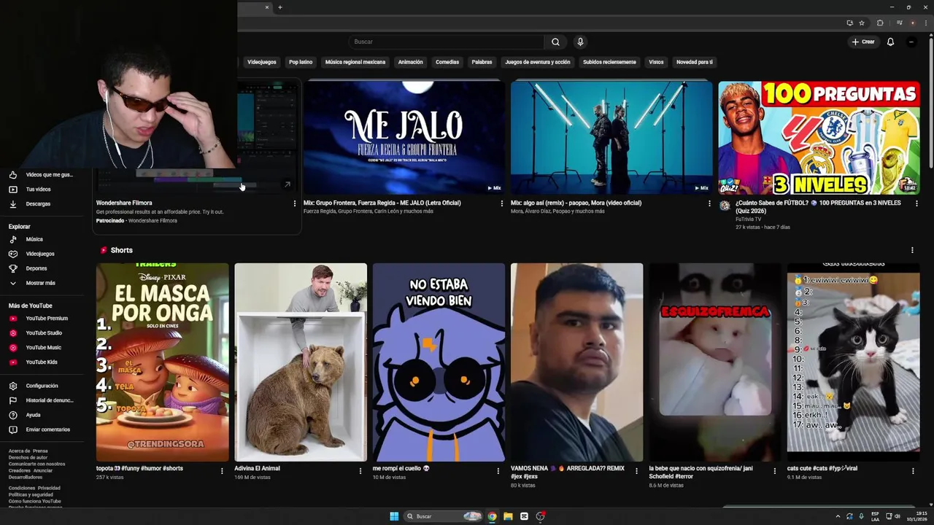Image resolution: width=934 pixels, height=525 pixels.
Task: Select the Comedias chip
Action: (x=447, y=62)
